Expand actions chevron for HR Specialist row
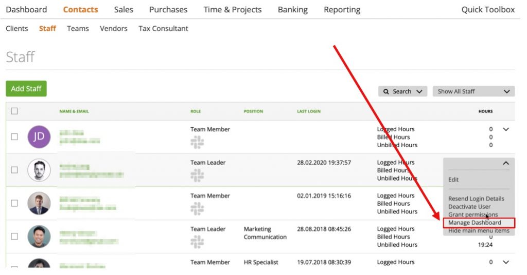The height and width of the screenshot is (275, 527). [x=506, y=262]
